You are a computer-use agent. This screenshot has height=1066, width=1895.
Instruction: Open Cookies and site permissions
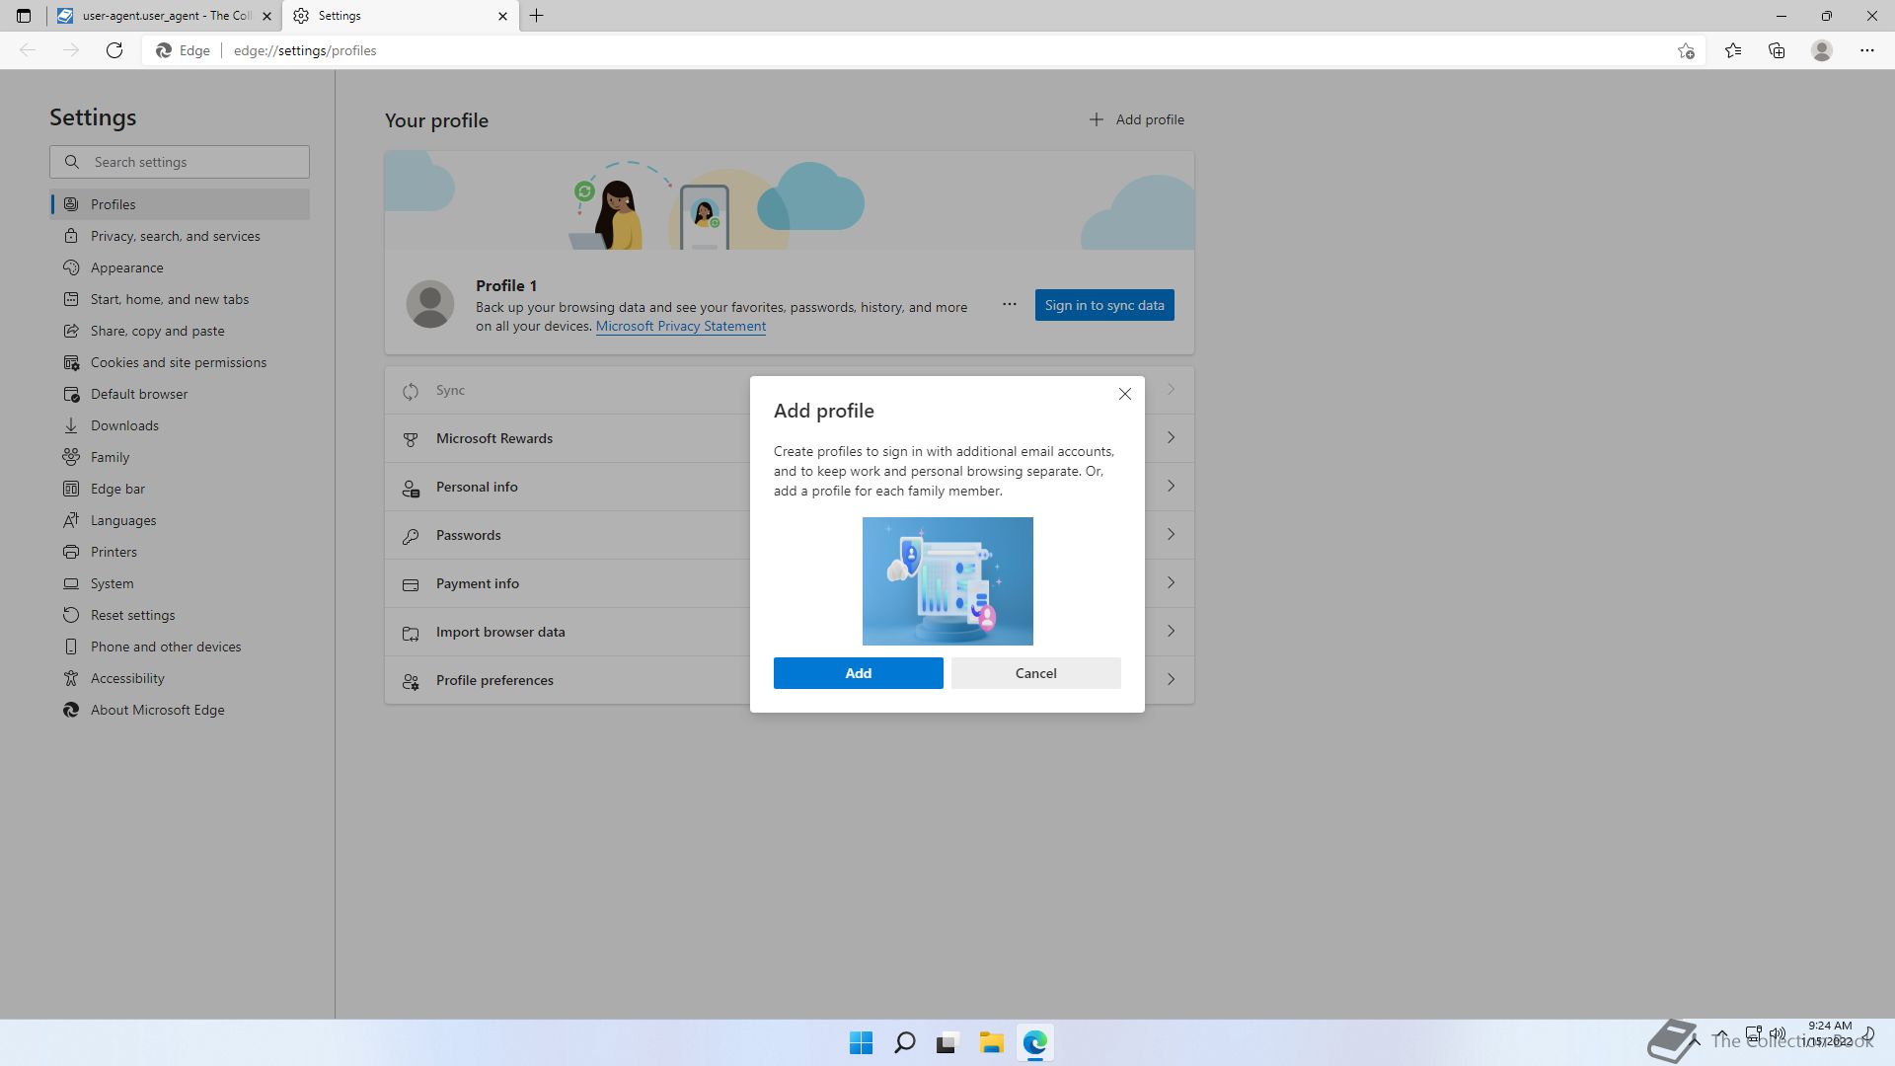(180, 362)
